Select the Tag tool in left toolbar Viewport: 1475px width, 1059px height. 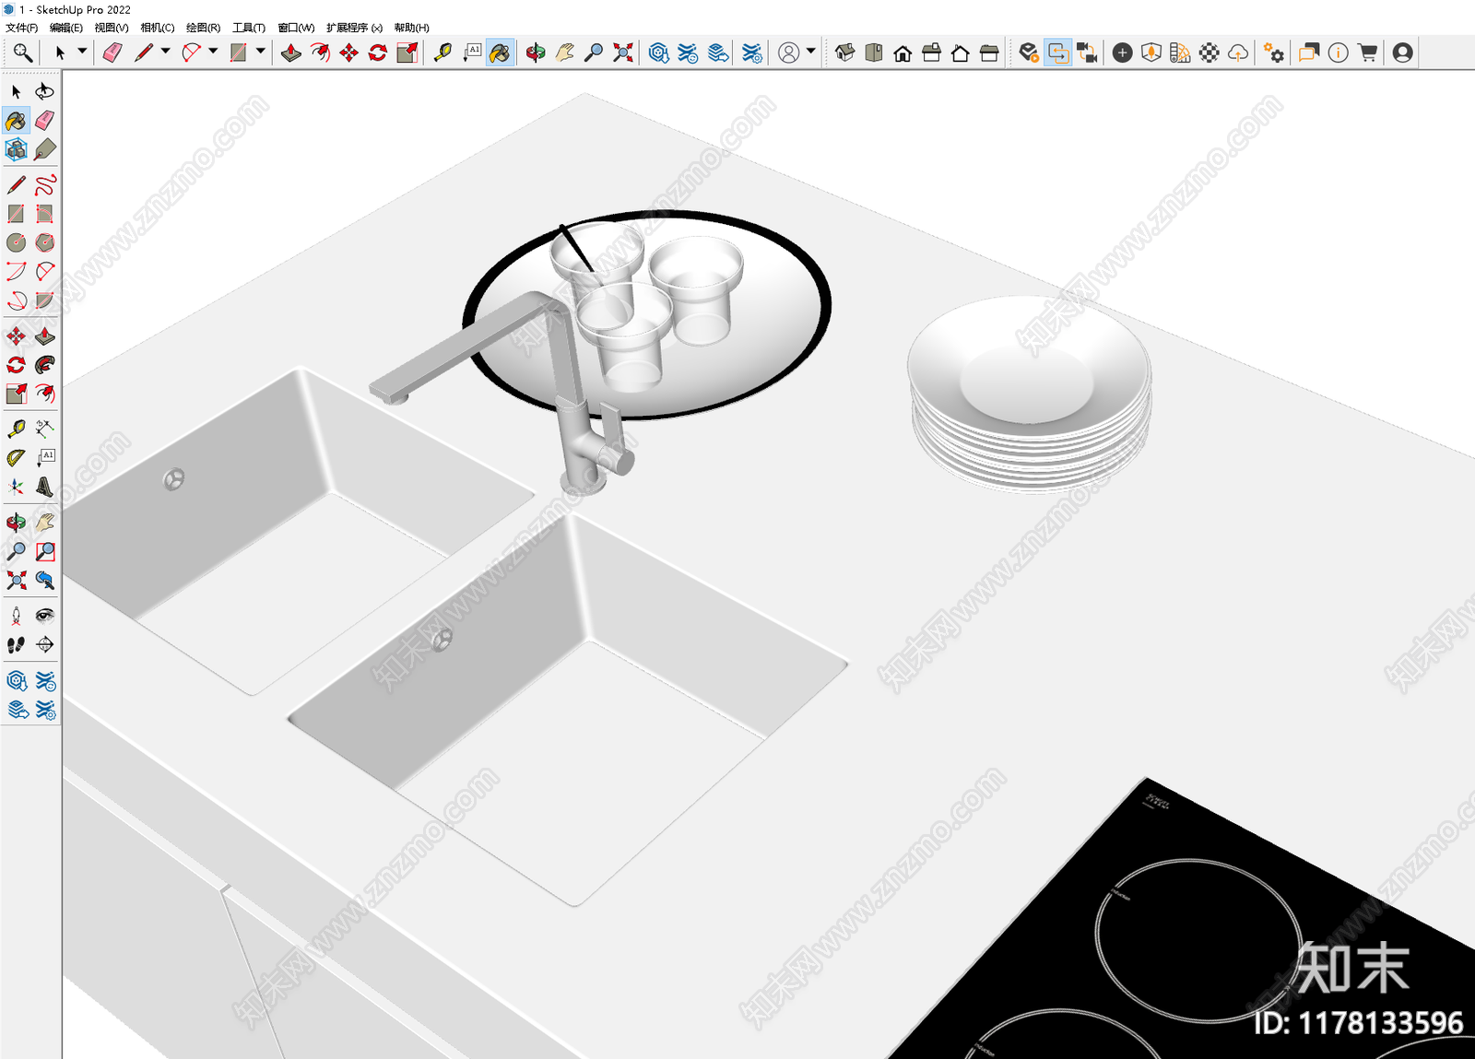(44, 149)
